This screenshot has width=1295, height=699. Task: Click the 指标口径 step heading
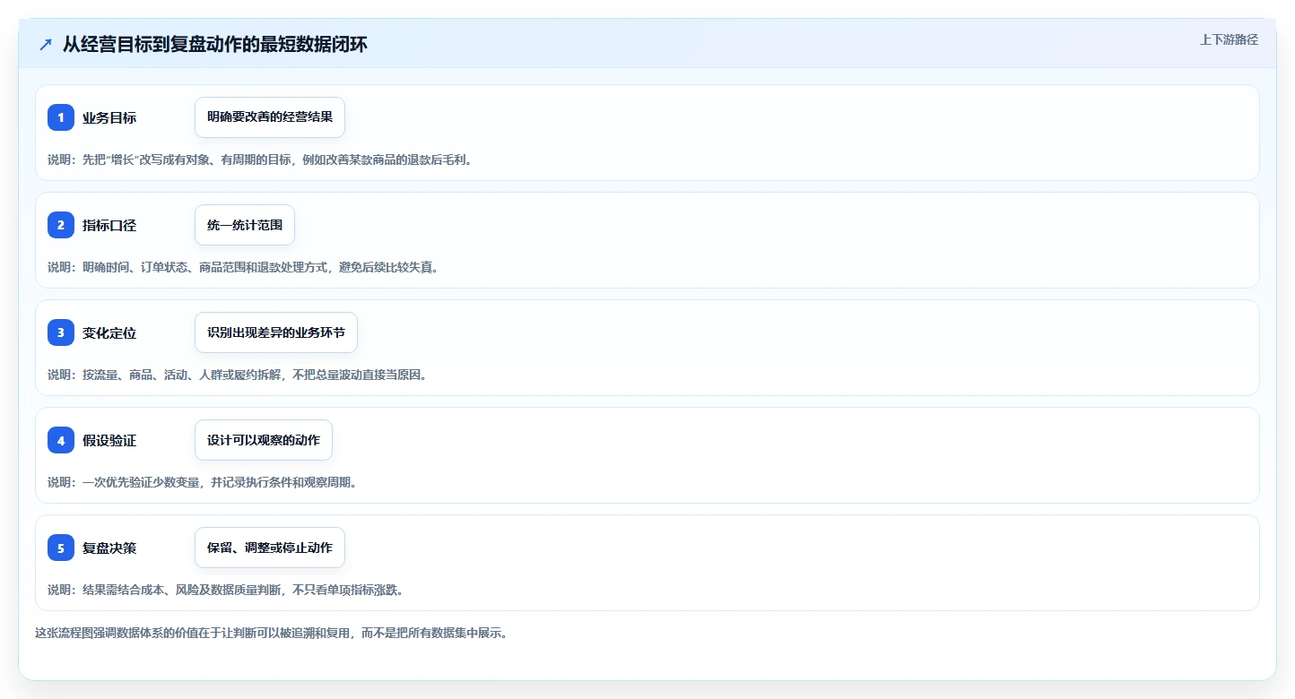pyautogui.click(x=109, y=225)
